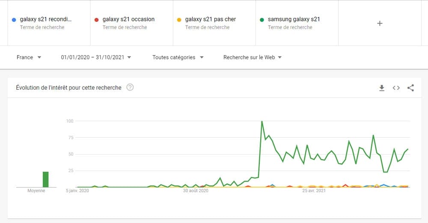Click the plus icon to add comparison
The image size is (428, 223).
coord(380,23)
